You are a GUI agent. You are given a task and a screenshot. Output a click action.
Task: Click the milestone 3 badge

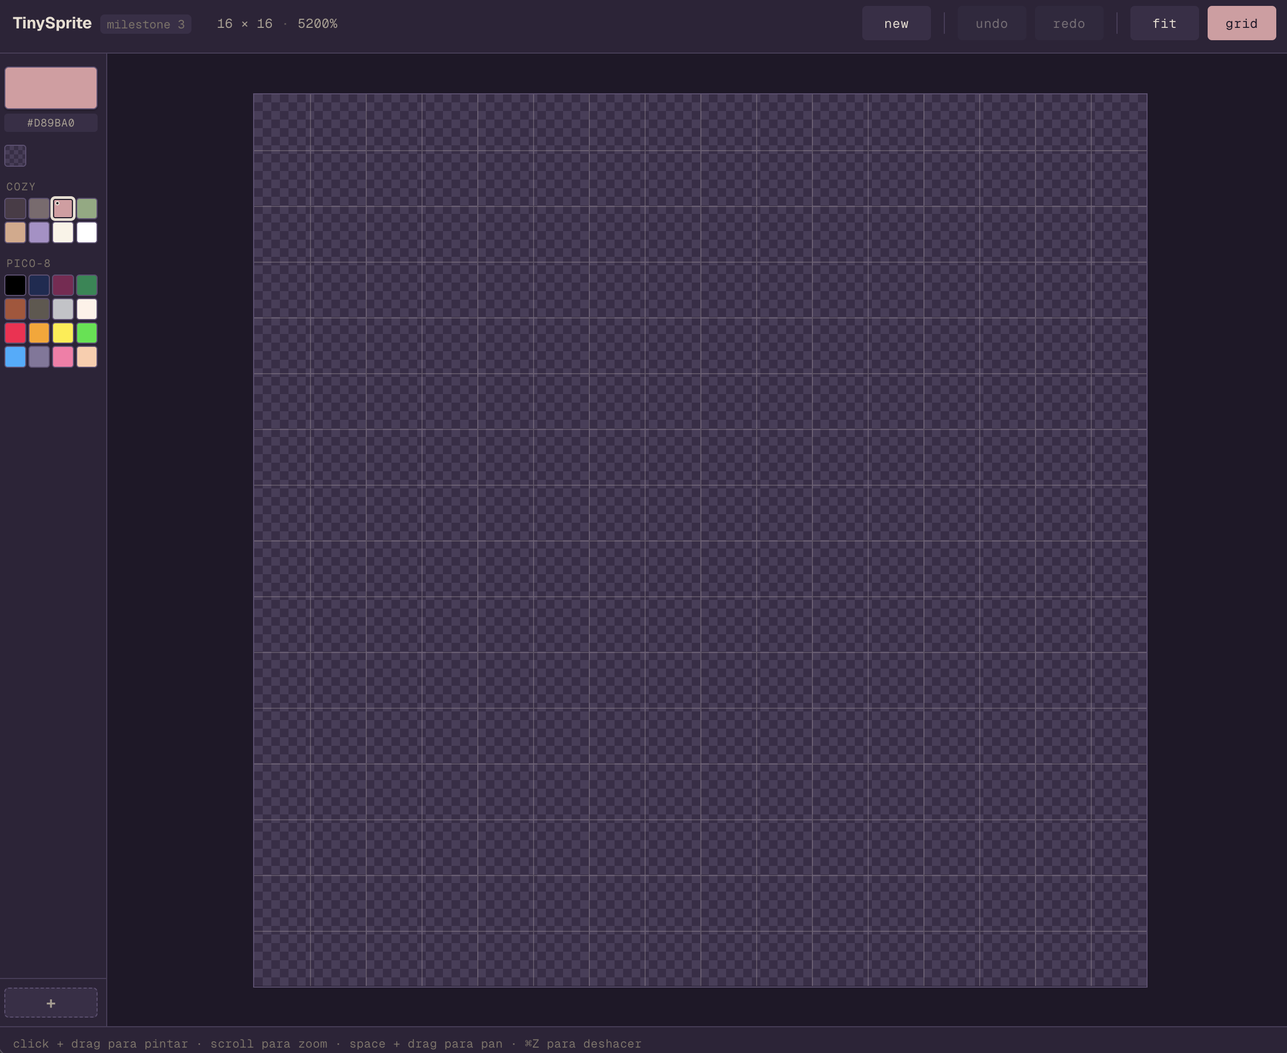[x=146, y=24]
